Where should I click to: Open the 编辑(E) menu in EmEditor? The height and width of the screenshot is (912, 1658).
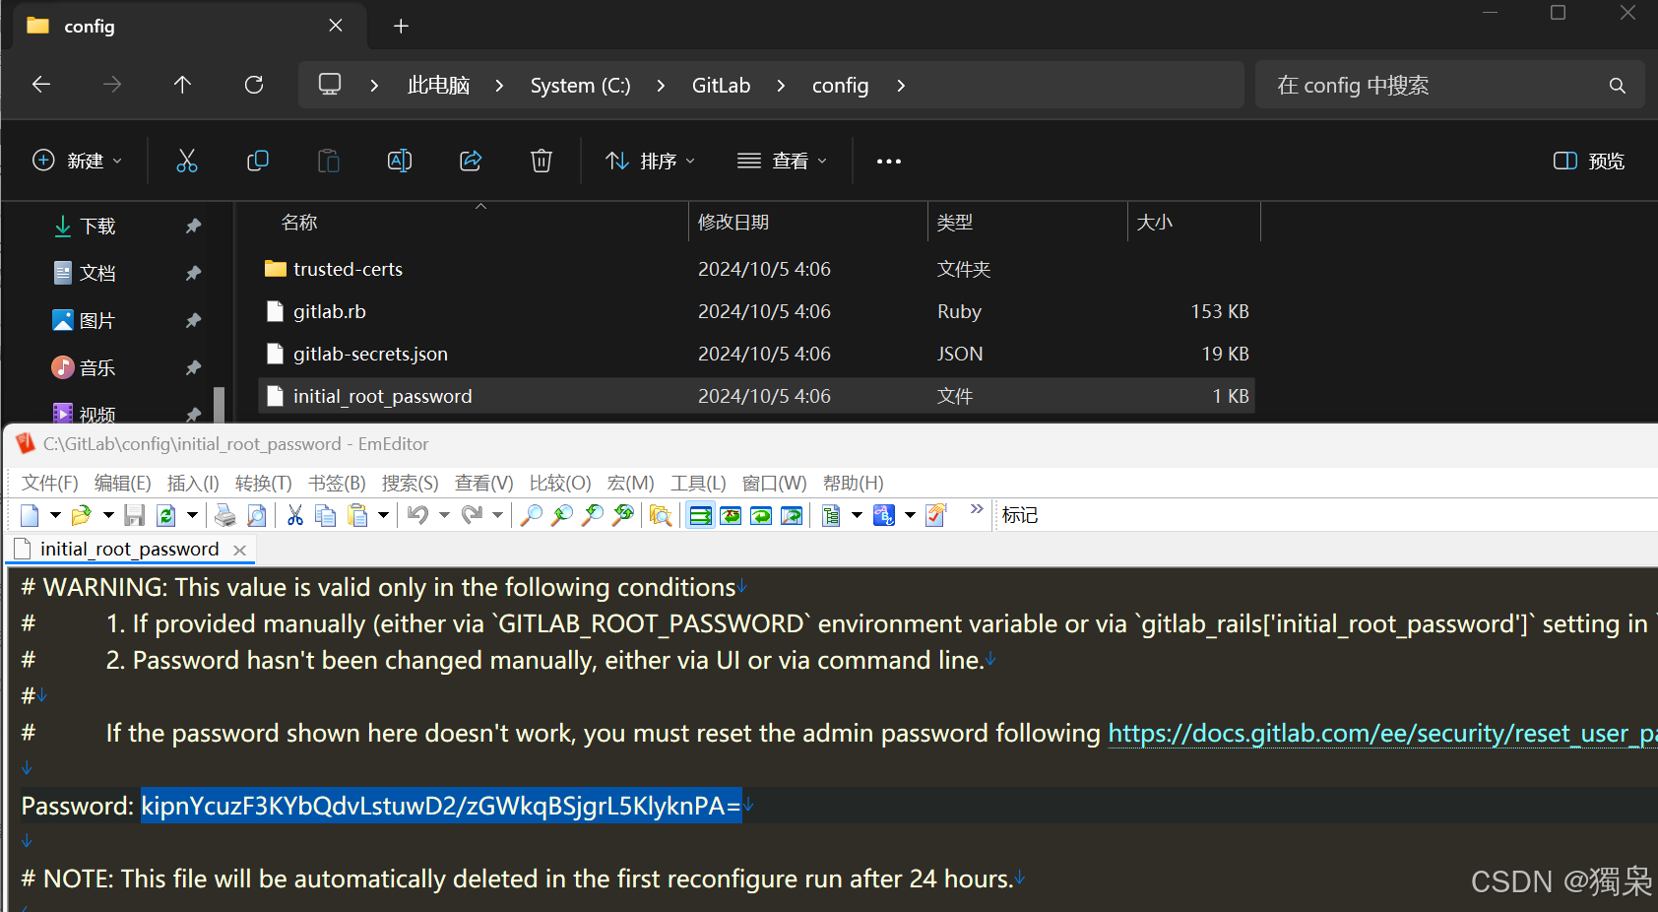(x=123, y=483)
